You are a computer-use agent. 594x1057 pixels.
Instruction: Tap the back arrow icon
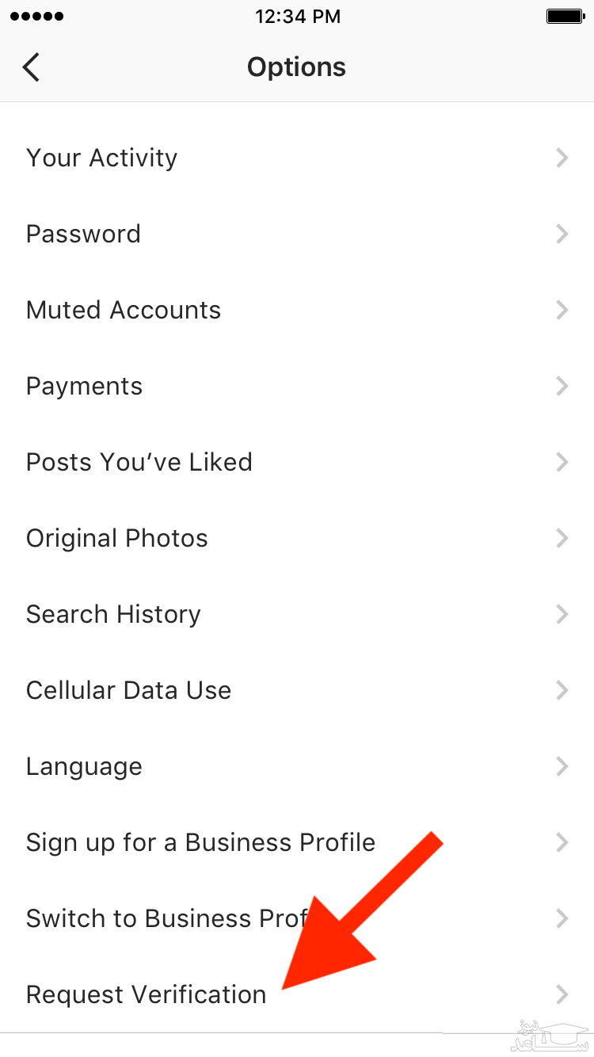click(31, 67)
